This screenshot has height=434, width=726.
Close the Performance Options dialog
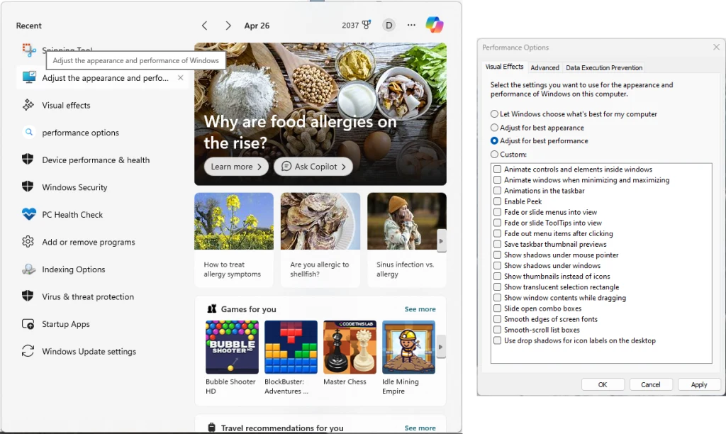click(x=716, y=48)
